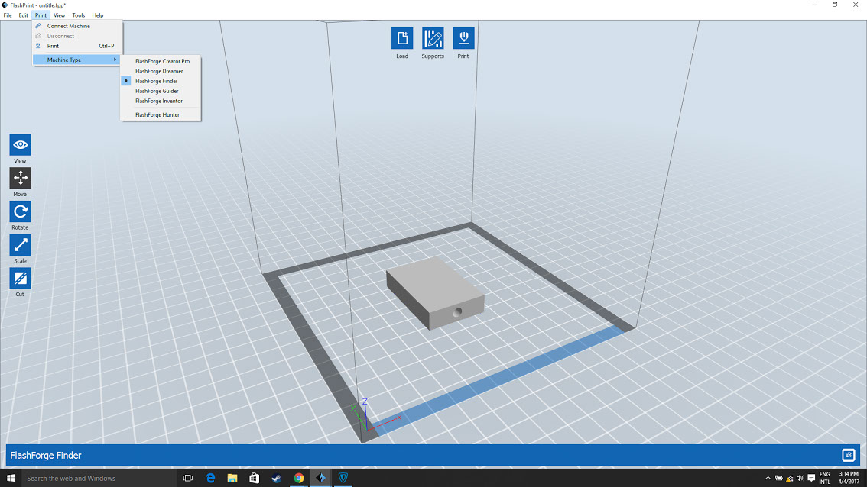Screen dimensions: 867x487
Task: Select FlashForge Guider machine type
Action: (x=161, y=91)
